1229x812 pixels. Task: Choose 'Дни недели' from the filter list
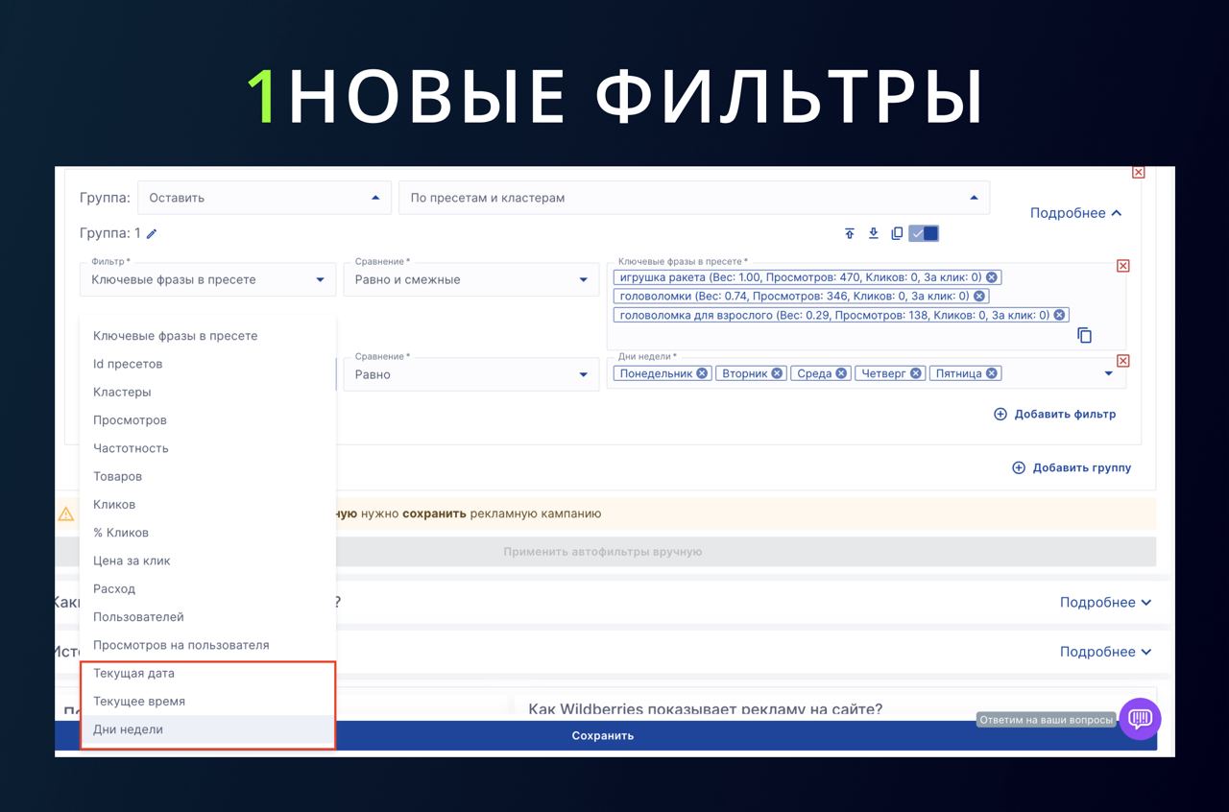128,729
